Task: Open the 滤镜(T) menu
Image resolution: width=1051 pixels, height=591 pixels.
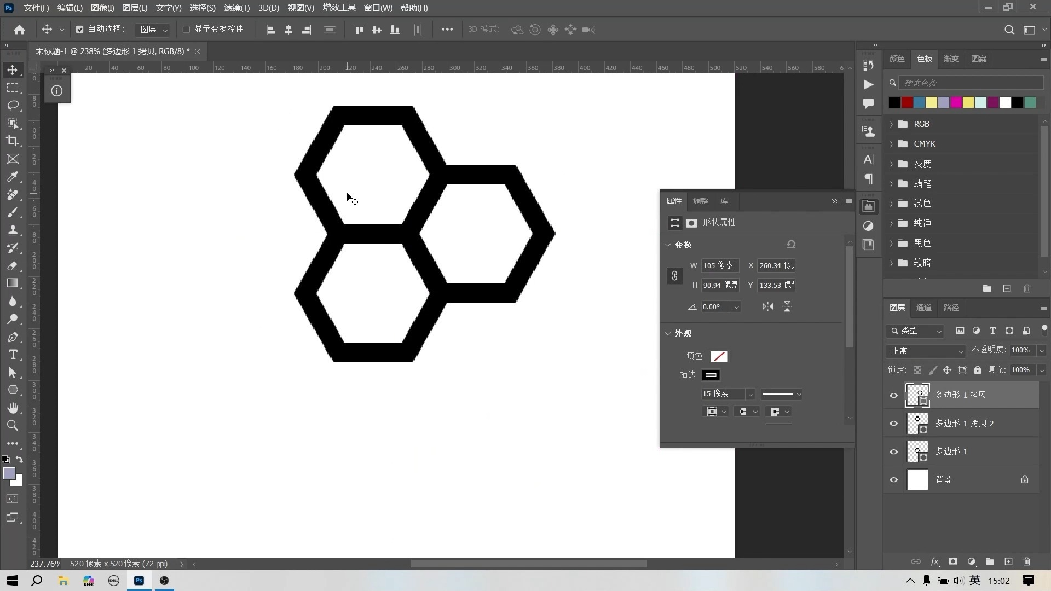Action: click(x=236, y=8)
